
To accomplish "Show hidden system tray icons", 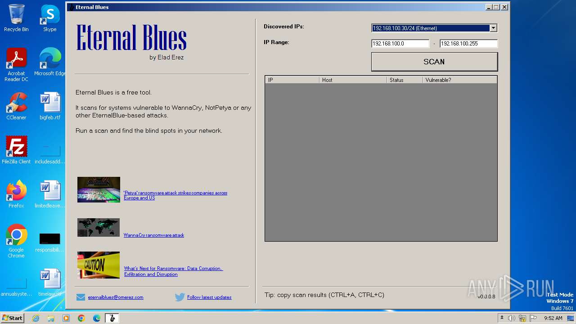I will [x=502, y=318].
